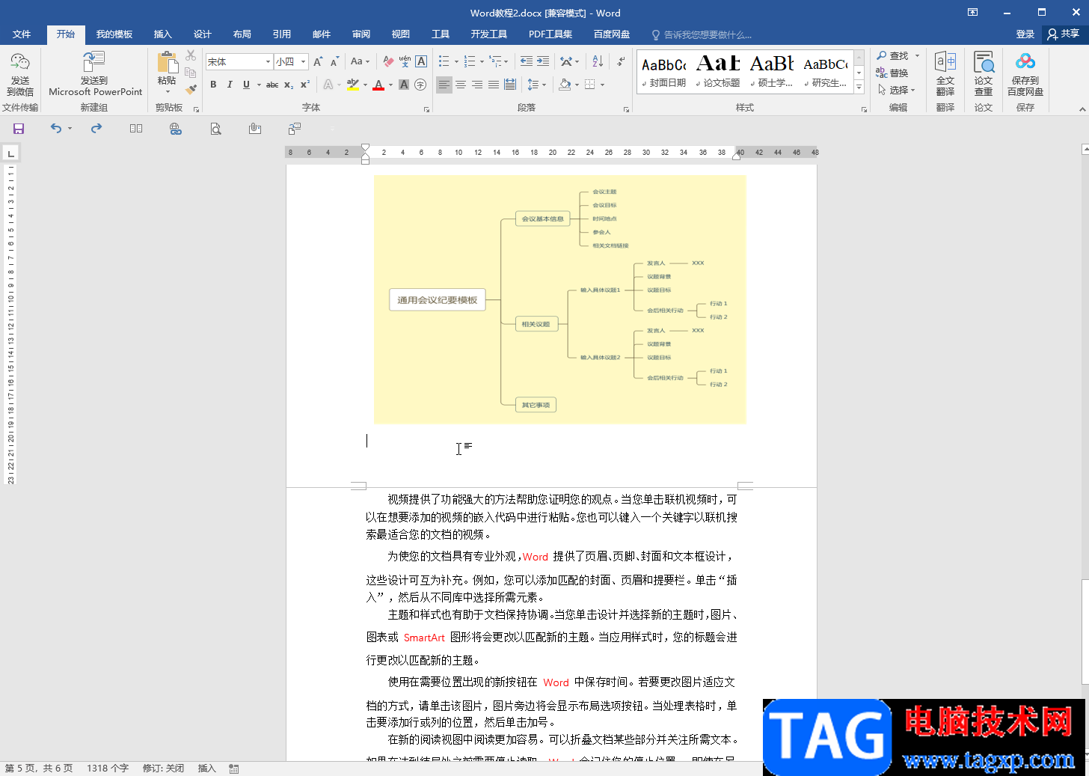Image resolution: width=1089 pixels, height=776 pixels.
Task: Switch to the 插入 Insert tab
Action: click(x=162, y=34)
